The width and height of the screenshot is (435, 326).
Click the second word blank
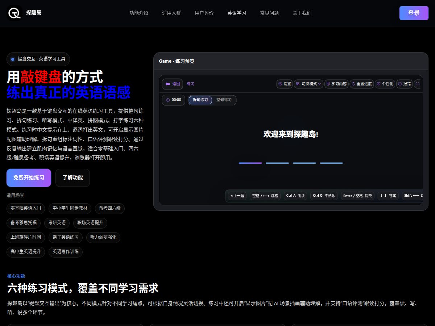click(x=277, y=163)
